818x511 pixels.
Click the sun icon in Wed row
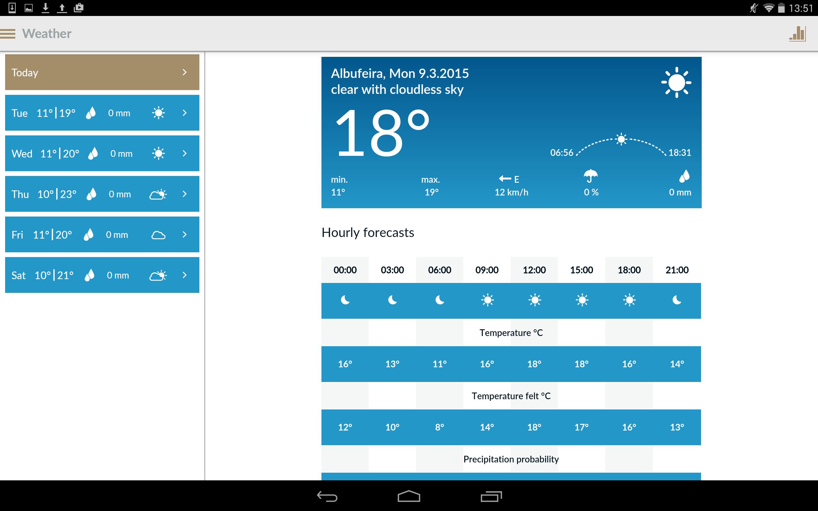[158, 153]
